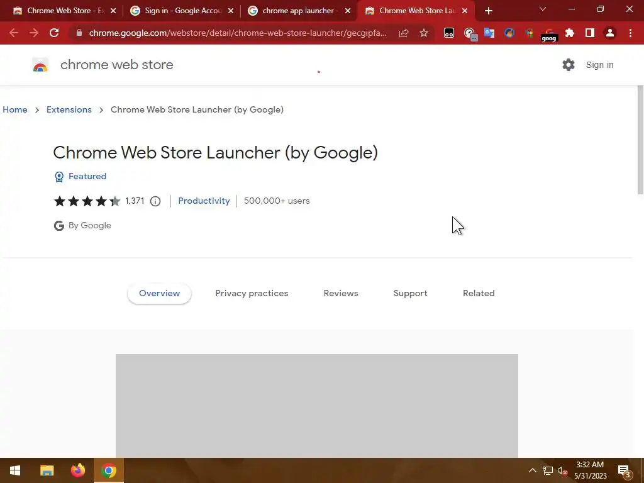The height and width of the screenshot is (483, 644).
Task: Toggle the browser side panel
Action: click(590, 33)
